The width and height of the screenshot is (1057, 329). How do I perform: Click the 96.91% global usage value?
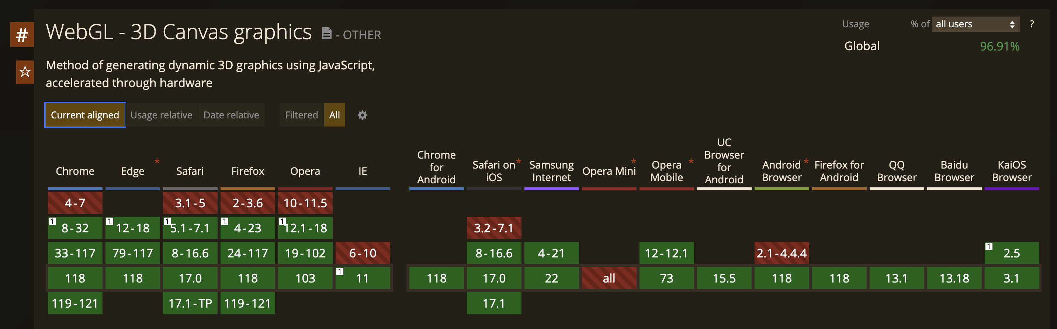[x=999, y=46]
